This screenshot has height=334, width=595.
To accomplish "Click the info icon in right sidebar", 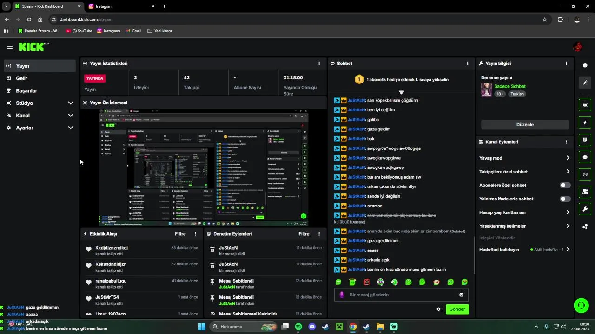I will click(585, 65).
